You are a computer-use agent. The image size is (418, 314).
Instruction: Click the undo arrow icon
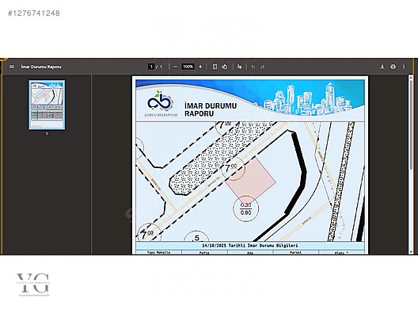pos(253,67)
